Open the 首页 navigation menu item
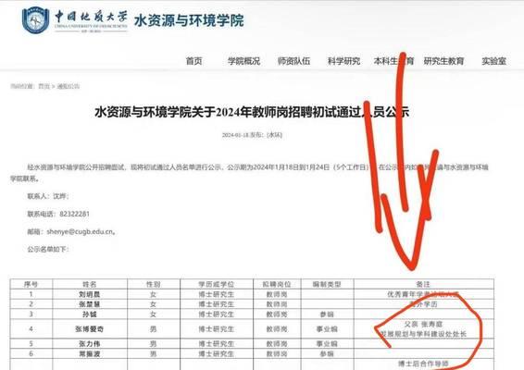This screenshot has height=370, width=524. click(x=193, y=61)
